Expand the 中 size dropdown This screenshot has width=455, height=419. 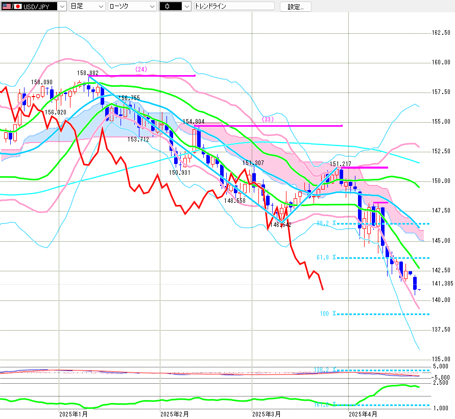click(x=175, y=6)
